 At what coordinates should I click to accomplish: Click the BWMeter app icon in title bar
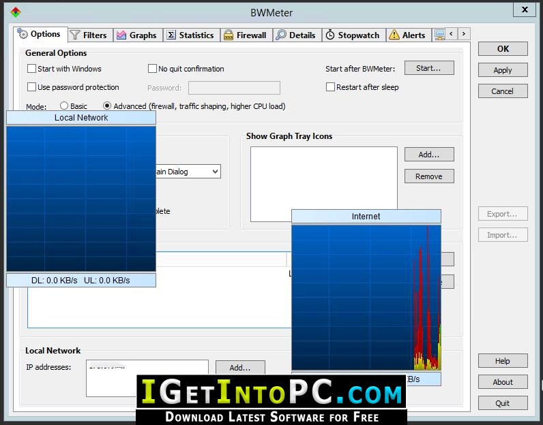[x=16, y=12]
